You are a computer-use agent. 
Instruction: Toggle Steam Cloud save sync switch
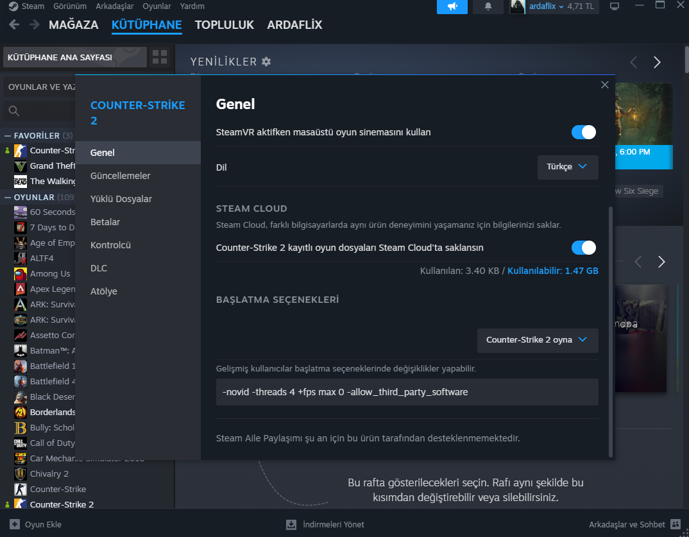584,248
